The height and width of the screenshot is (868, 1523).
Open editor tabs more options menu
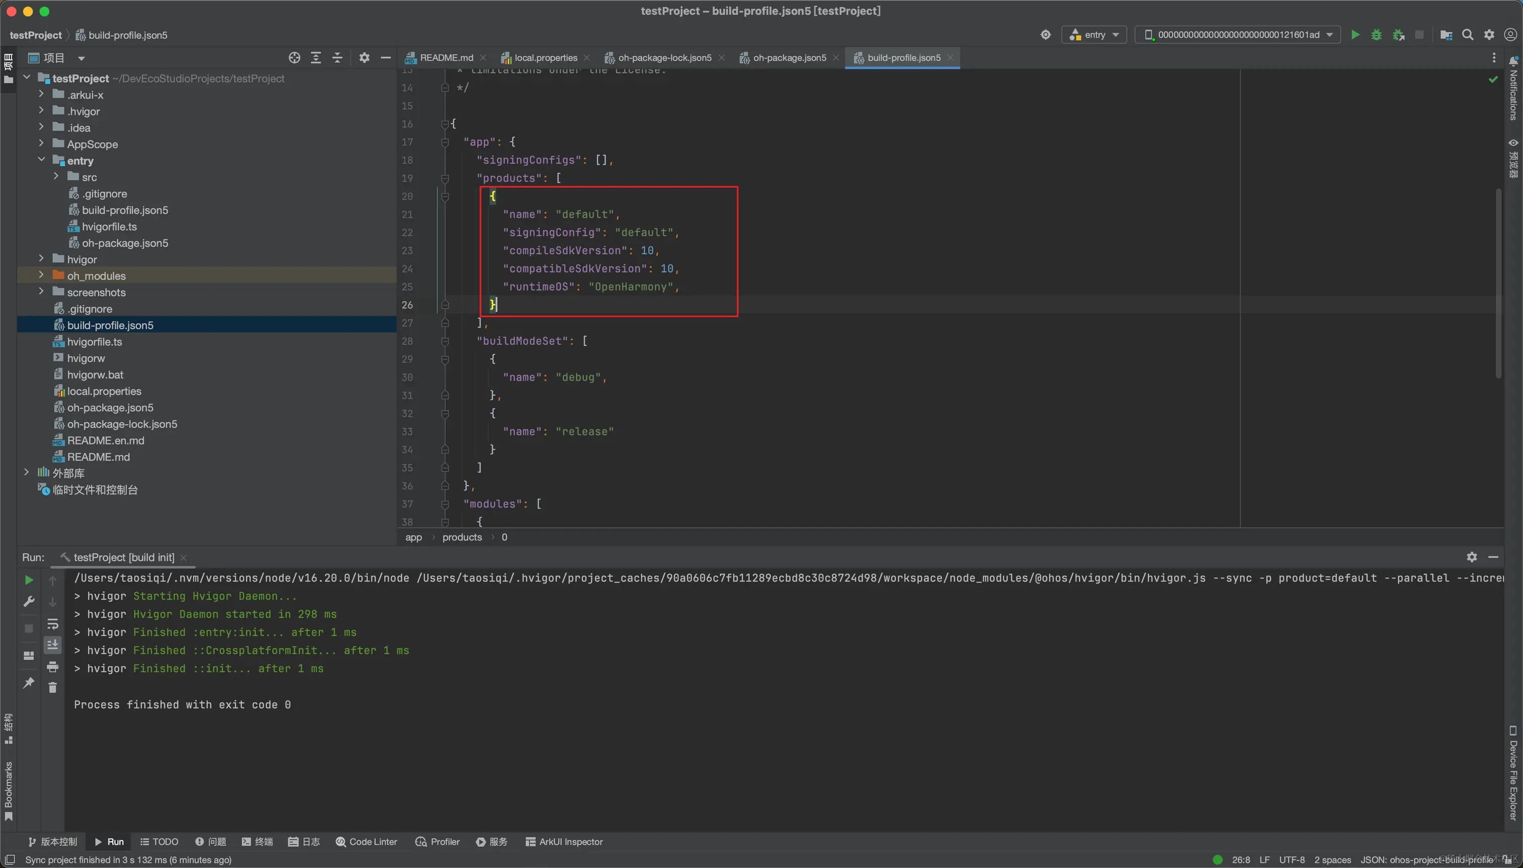tap(1494, 58)
